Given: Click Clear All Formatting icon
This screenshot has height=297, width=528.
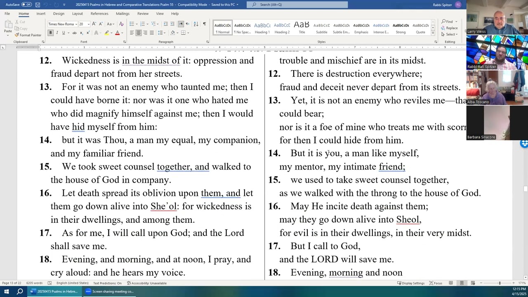Looking at the screenshot, I should pyautogui.click(x=120, y=24).
